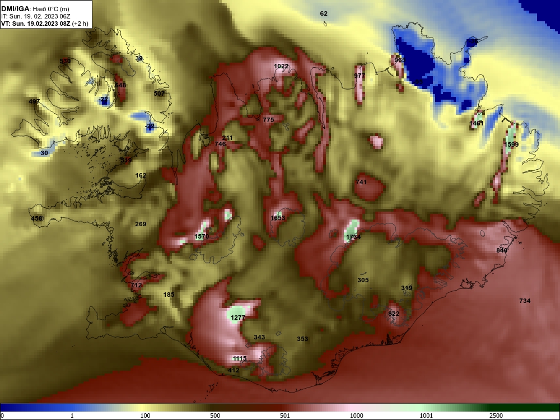Click the legend label 1000
The image size is (560, 420).
[x=356, y=416]
